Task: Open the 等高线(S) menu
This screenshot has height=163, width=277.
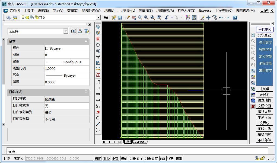Action: [x=145, y=11]
